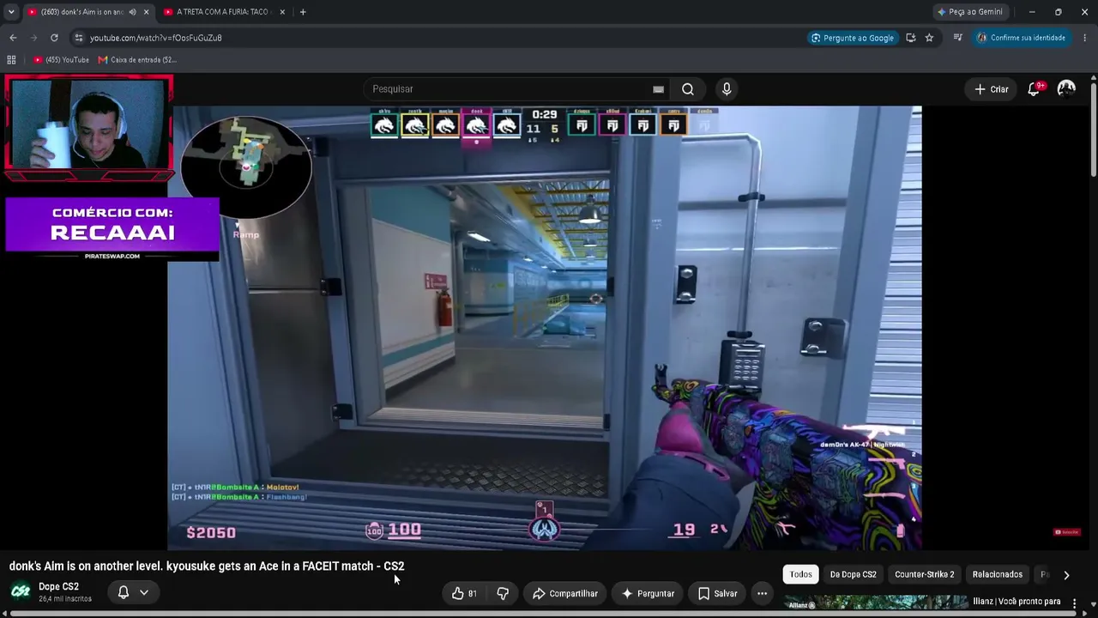Select the Todos filter chip
The image size is (1098, 618).
801,574
